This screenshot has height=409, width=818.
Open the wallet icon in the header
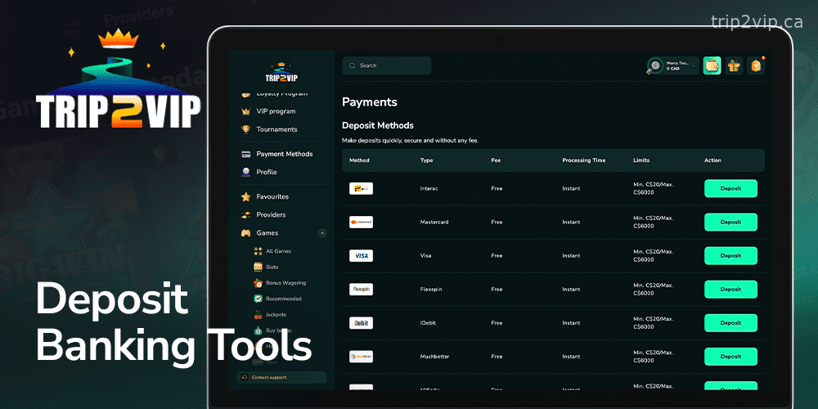tap(712, 65)
